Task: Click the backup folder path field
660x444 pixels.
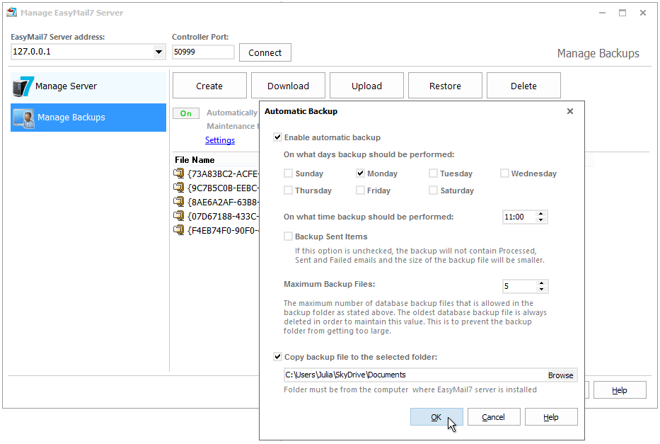Action: (415, 375)
